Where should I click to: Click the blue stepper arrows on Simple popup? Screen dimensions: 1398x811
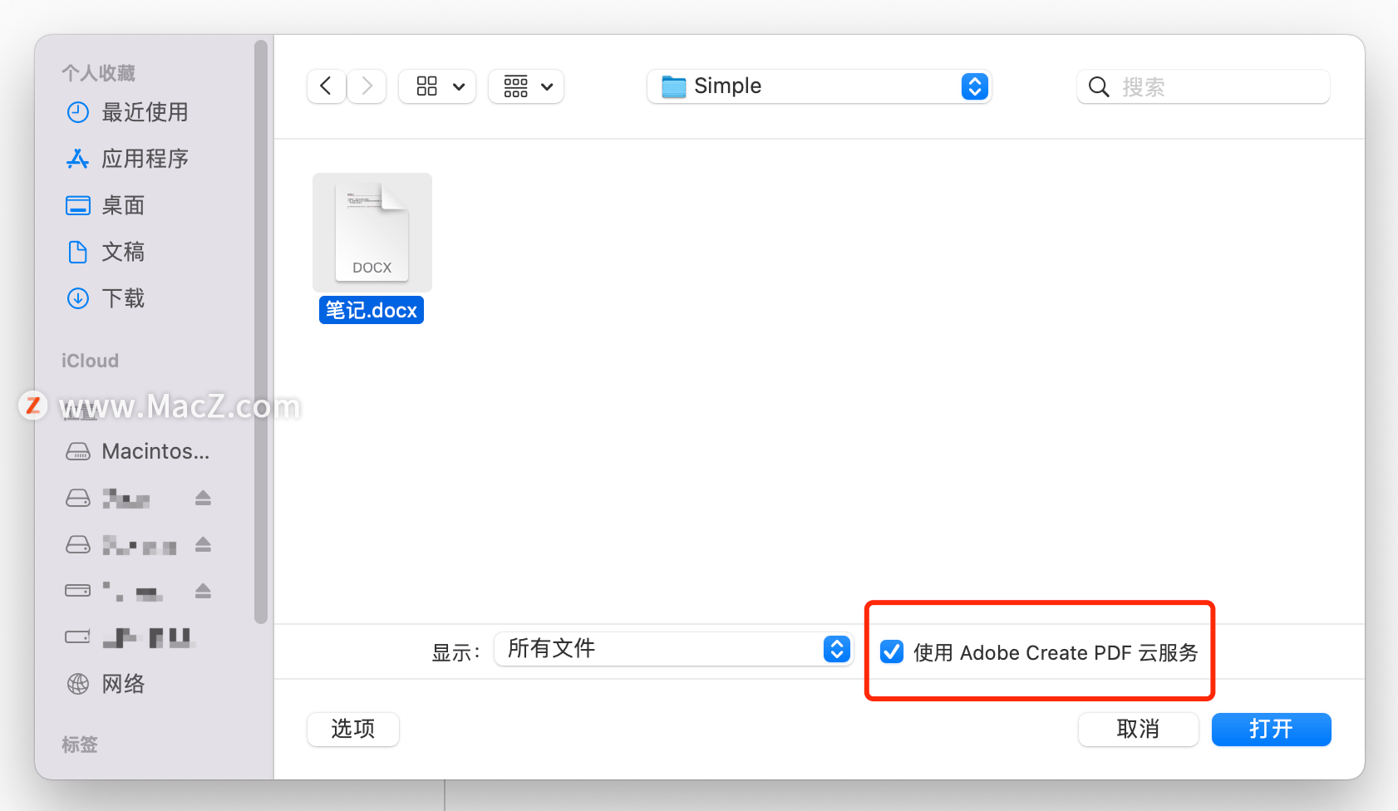click(975, 86)
